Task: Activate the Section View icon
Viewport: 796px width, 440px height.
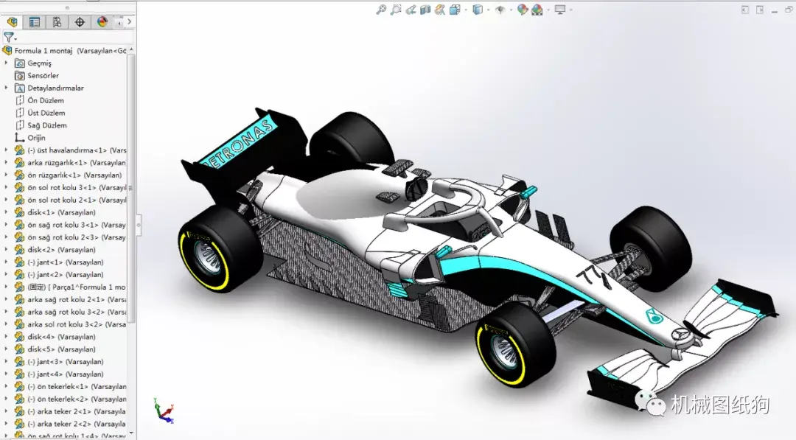Action: [x=425, y=9]
